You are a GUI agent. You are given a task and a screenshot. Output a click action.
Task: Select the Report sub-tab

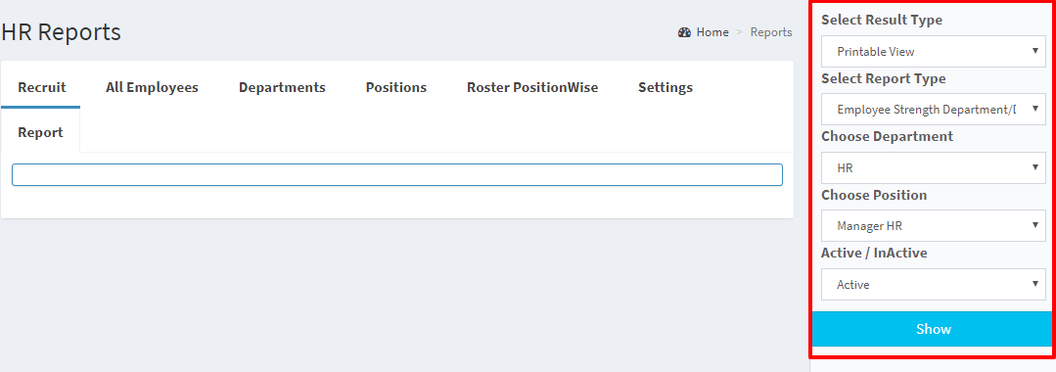[40, 133]
